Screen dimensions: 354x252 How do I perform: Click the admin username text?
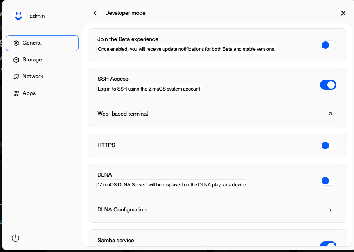coord(37,16)
